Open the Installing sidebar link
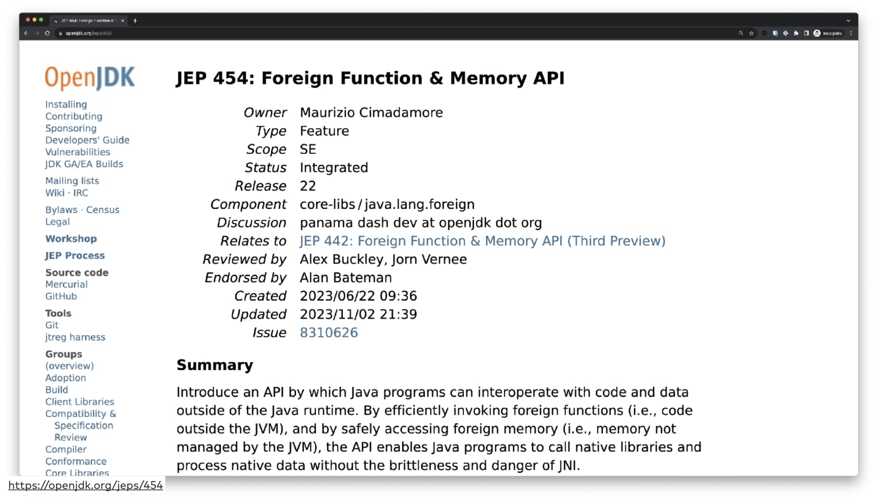The height and width of the screenshot is (500, 890). [x=66, y=104]
